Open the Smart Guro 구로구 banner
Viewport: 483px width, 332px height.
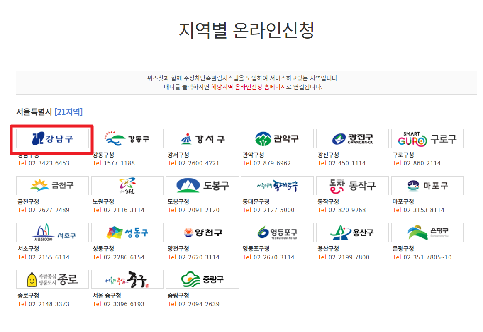[x=427, y=139]
